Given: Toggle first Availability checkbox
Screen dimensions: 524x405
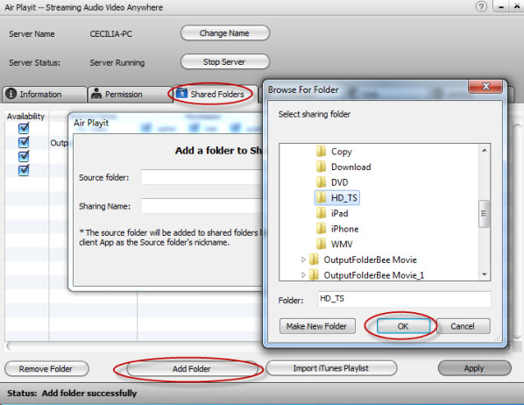Looking at the screenshot, I should pyautogui.click(x=24, y=128).
